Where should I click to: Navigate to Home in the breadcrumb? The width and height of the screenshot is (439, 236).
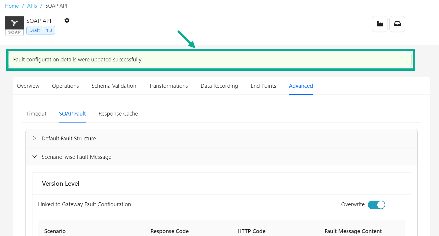[x=12, y=6]
